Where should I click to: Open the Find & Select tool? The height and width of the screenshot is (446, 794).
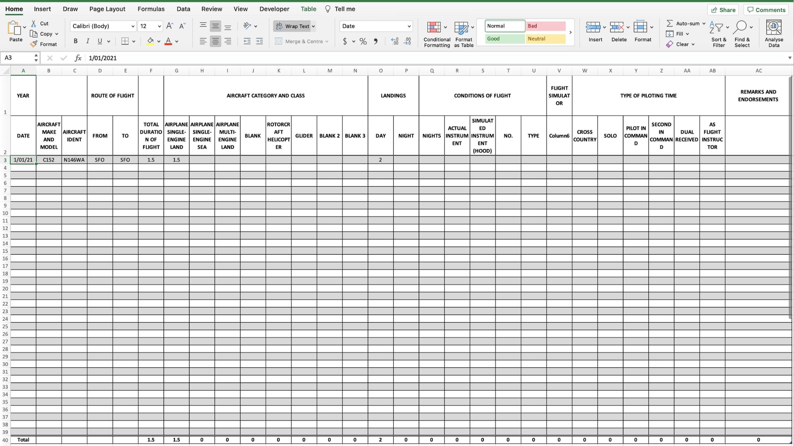point(742,33)
